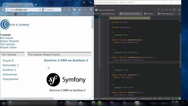Open the Symfony 3 lesson category
Image resolution: width=188 pixels, height=106 pixels.
click(9, 70)
